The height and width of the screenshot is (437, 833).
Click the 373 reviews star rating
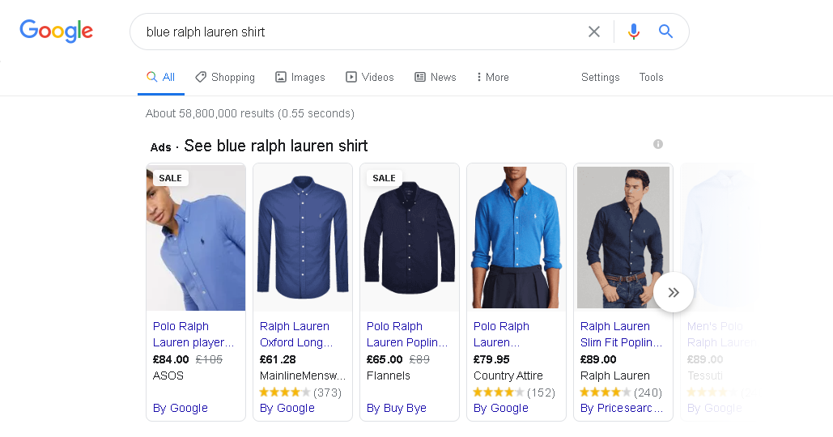coord(300,392)
